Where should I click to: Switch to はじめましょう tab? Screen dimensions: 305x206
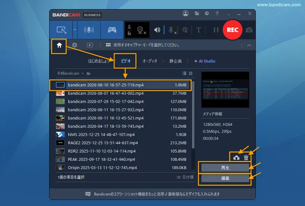point(99,61)
